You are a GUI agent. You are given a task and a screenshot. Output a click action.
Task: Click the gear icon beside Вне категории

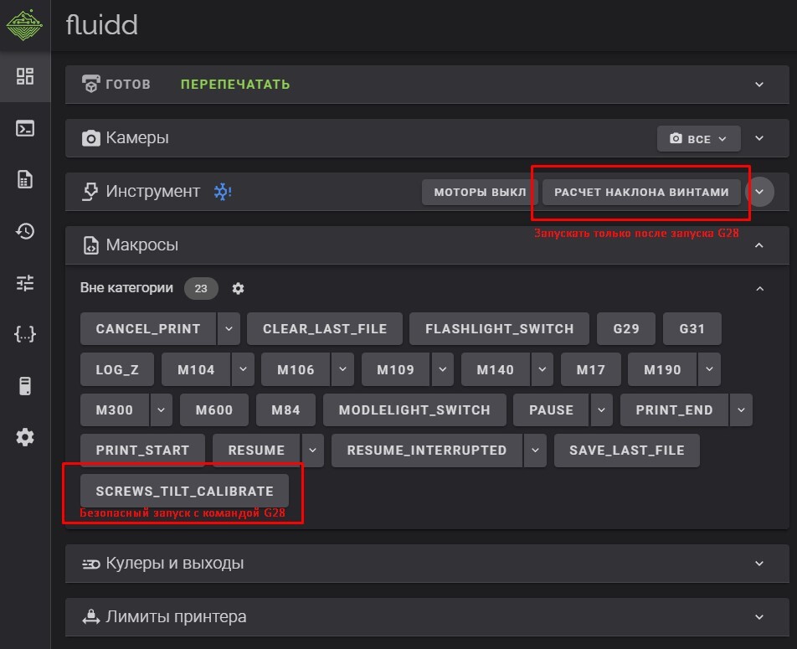point(238,288)
